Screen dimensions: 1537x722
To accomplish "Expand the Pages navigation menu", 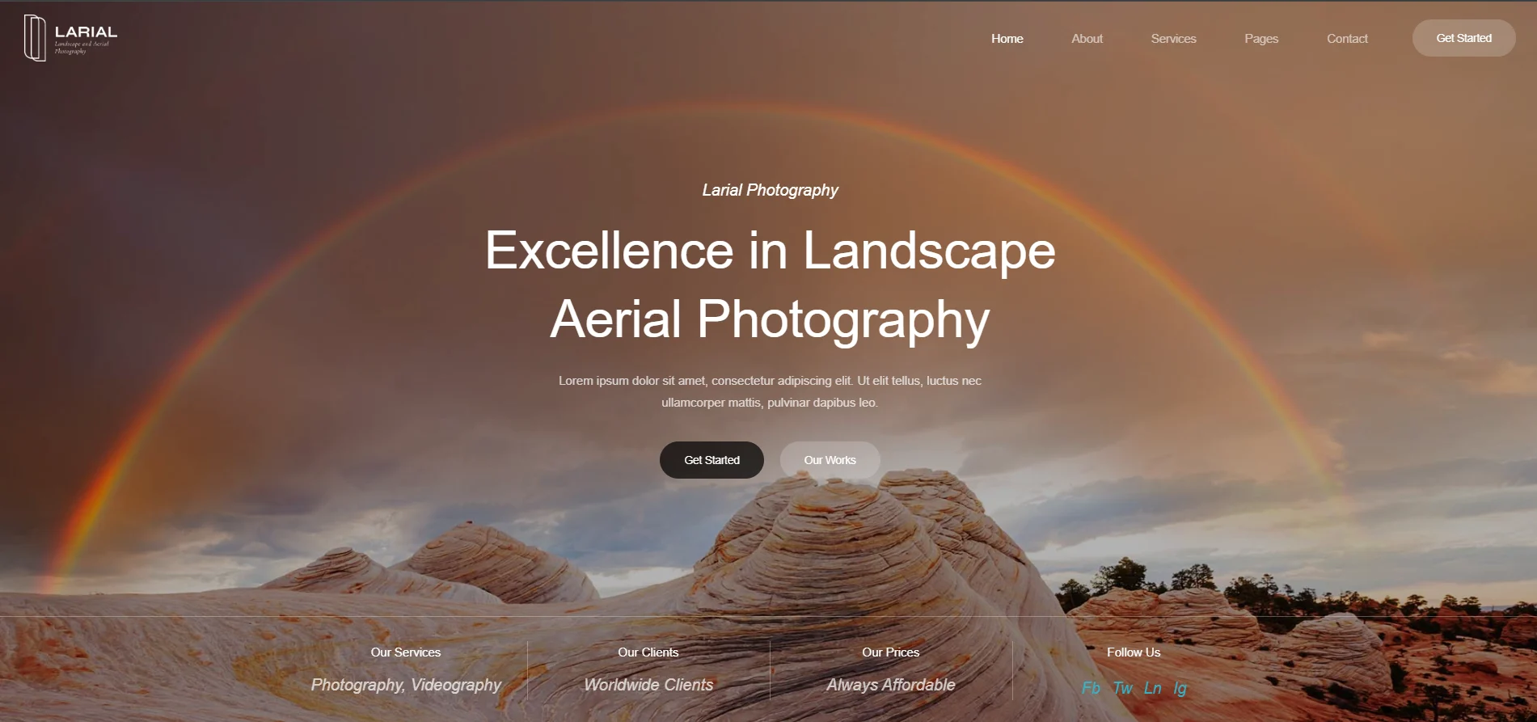I will pos(1260,39).
